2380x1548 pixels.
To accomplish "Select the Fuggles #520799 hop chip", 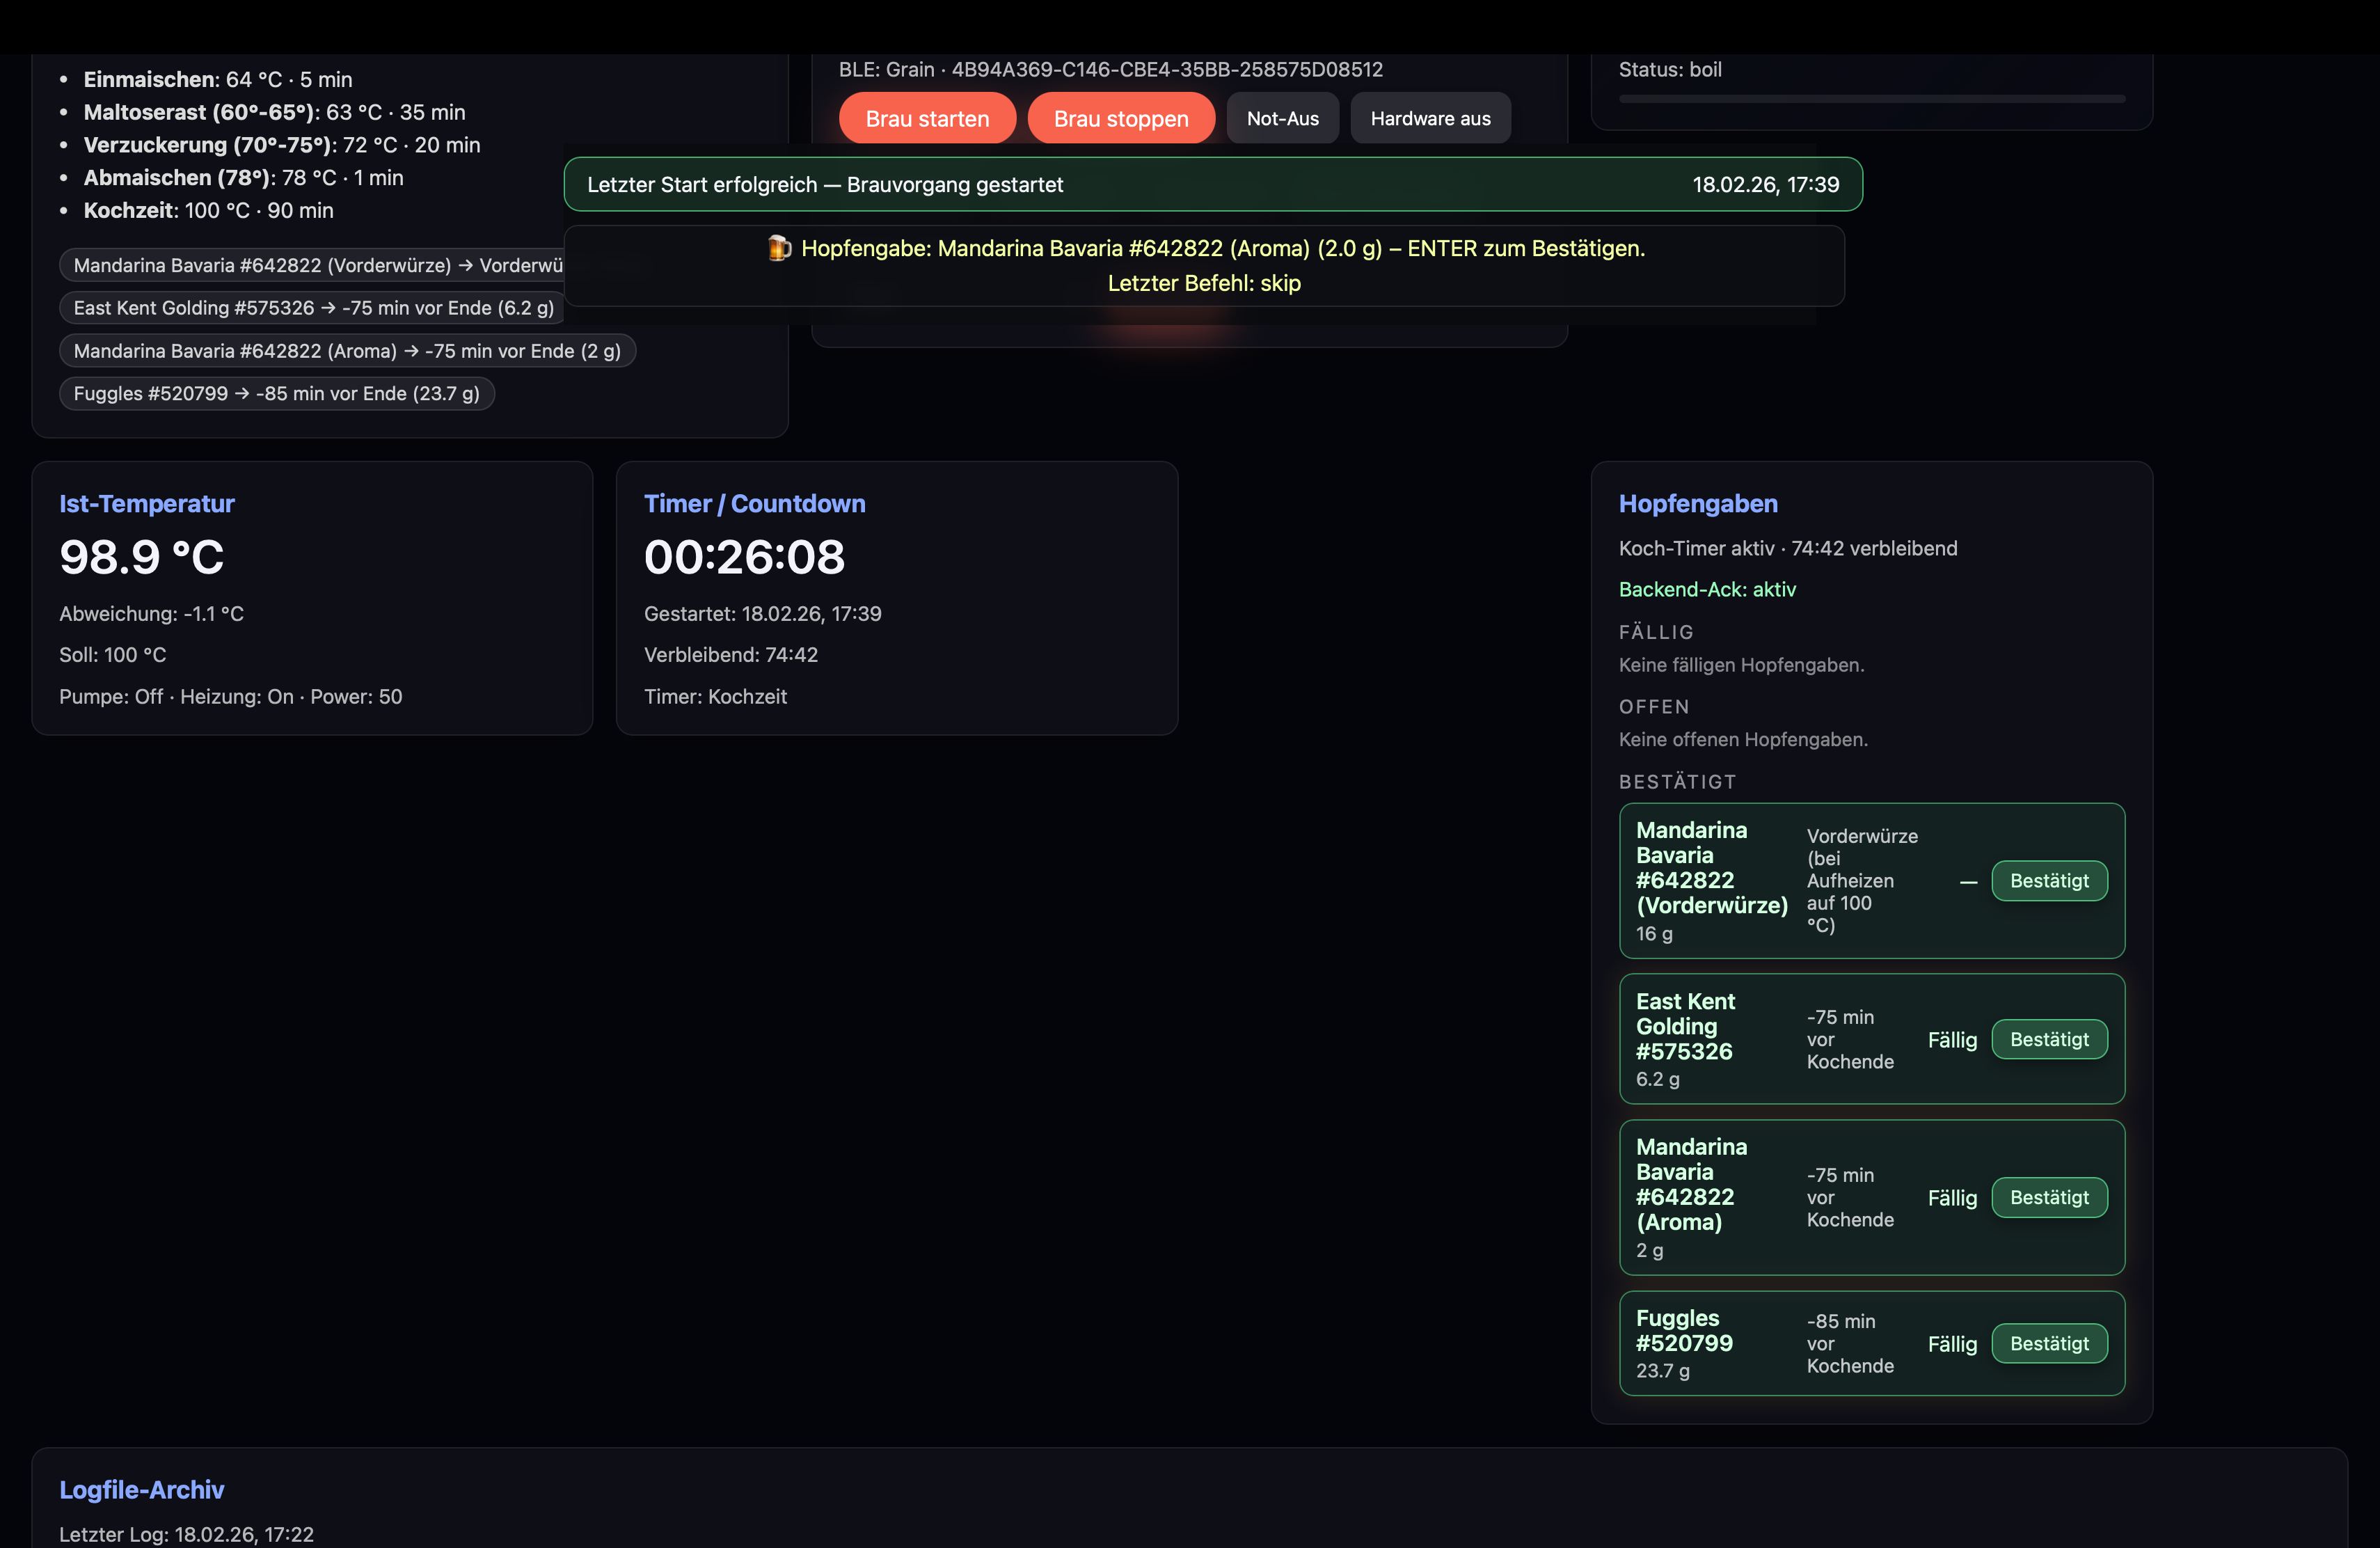I will click(x=276, y=394).
